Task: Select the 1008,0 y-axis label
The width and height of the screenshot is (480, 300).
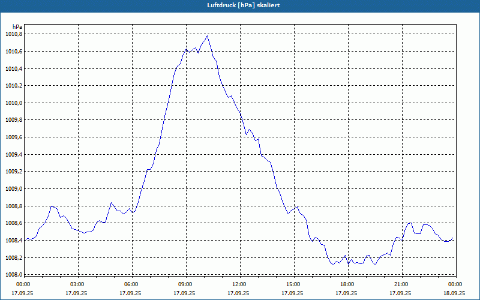Action: [x=14, y=275]
